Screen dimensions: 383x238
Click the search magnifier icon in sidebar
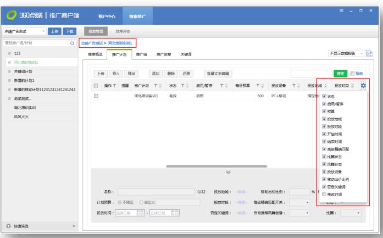[72, 43]
